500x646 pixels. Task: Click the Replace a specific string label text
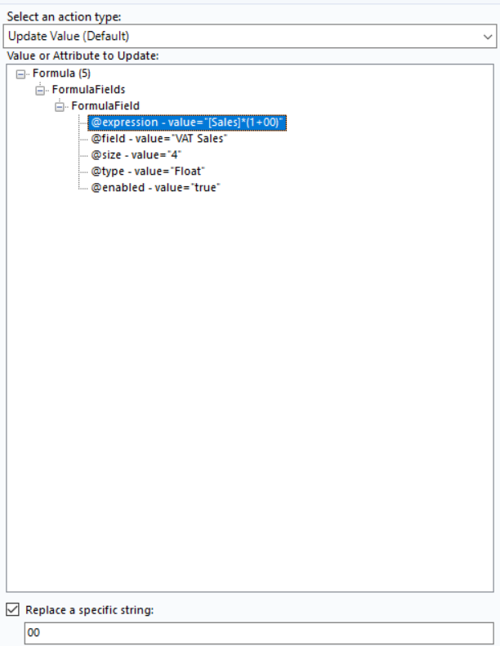point(89,610)
